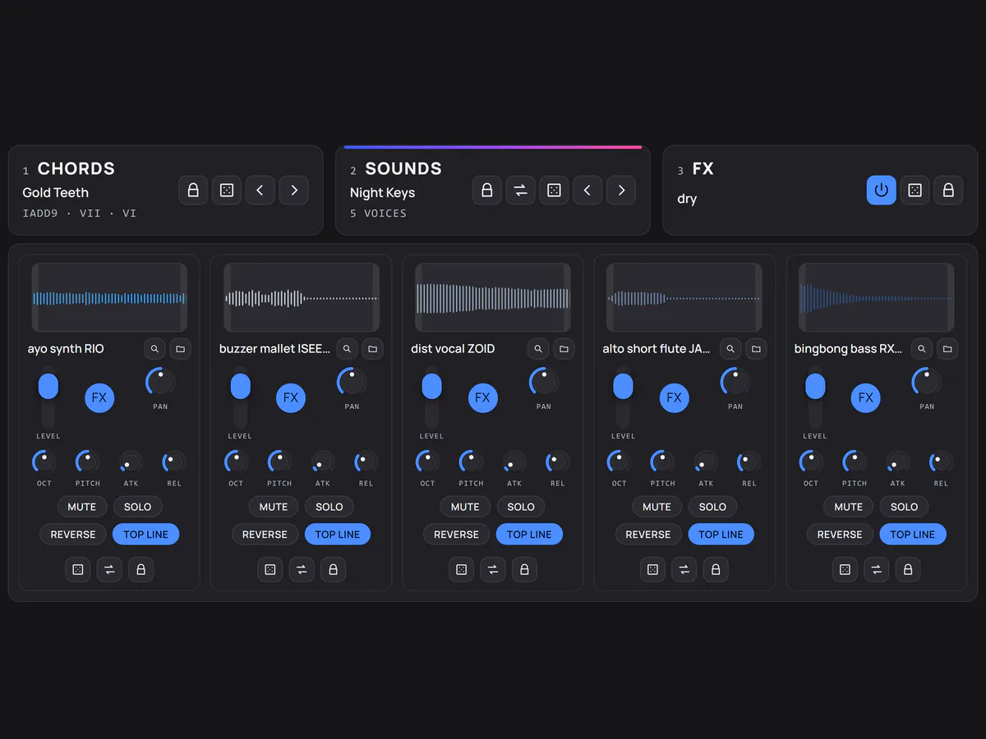The image size is (986, 739).
Task: Go to the next sound preset
Action: 621,190
